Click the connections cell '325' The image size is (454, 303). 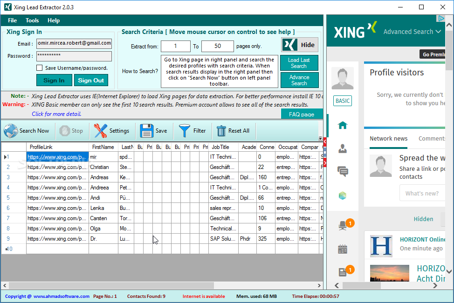(x=266, y=239)
